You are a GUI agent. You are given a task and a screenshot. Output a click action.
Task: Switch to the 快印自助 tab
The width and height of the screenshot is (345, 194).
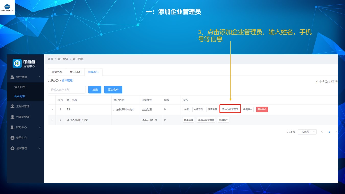(75, 72)
